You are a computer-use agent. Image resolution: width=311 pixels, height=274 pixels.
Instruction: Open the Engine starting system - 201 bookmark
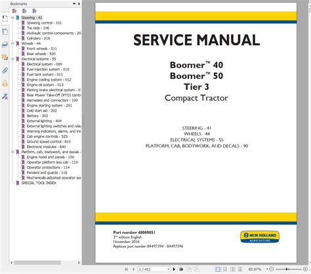[x=49, y=106]
